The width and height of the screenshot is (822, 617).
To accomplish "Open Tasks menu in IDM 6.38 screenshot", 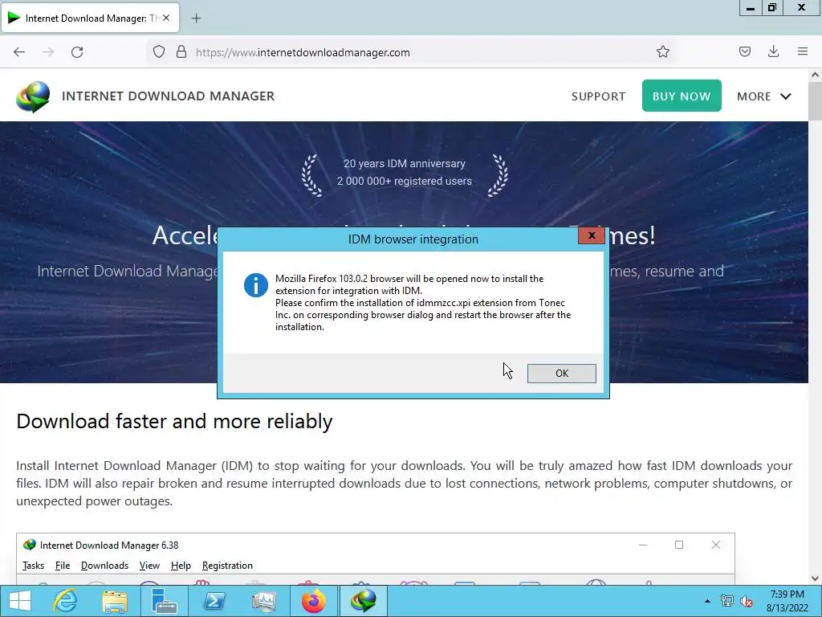I will [33, 566].
